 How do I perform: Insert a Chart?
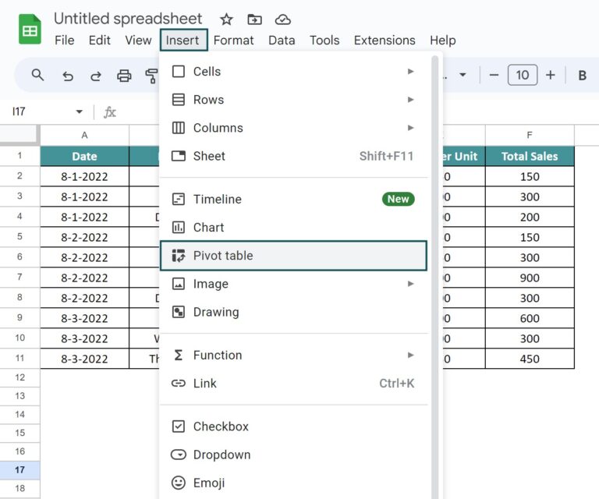(293, 228)
